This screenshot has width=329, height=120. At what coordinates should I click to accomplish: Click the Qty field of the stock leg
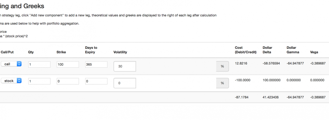pos(39,81)
